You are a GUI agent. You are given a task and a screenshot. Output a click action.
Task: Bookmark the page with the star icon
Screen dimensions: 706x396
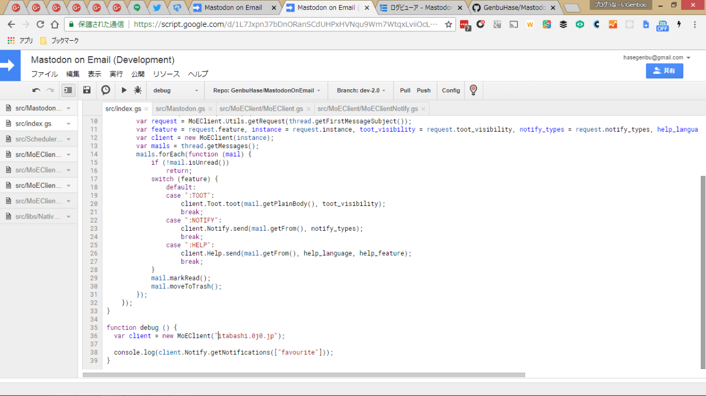(x=448, y=25)
